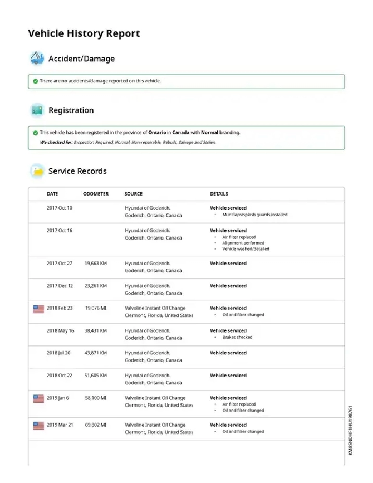Viewport: 373px width, 483px height.
Task: Click the Accident/Damage heading text
Action: tap(81, 59)
